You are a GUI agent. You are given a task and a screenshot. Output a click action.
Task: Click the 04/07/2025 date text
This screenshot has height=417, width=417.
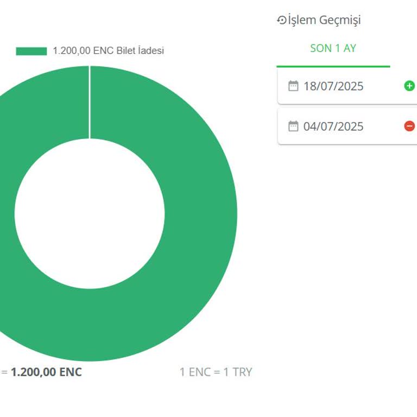tap(333, 127)
